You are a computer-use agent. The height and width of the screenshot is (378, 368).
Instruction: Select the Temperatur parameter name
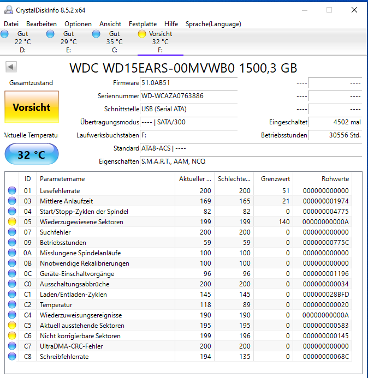[56, 305]
